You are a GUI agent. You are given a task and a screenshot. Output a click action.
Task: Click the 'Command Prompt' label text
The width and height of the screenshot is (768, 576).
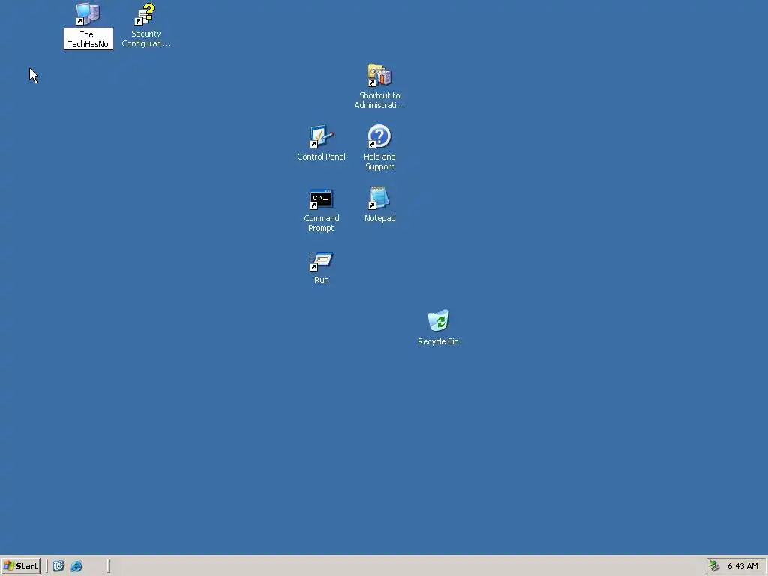point(321,223)
